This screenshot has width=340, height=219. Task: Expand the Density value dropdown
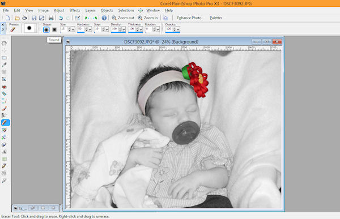point(124,29)
